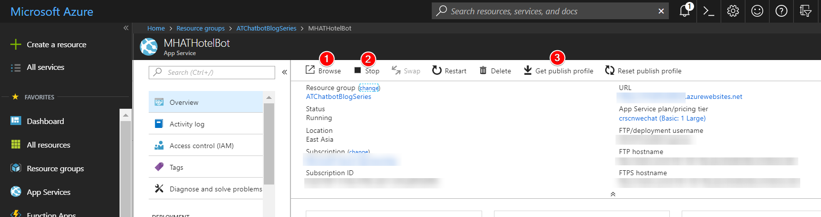Screen dimensions: 821x217
Task: Clear the top search box with X
Action: coord(661,11)
